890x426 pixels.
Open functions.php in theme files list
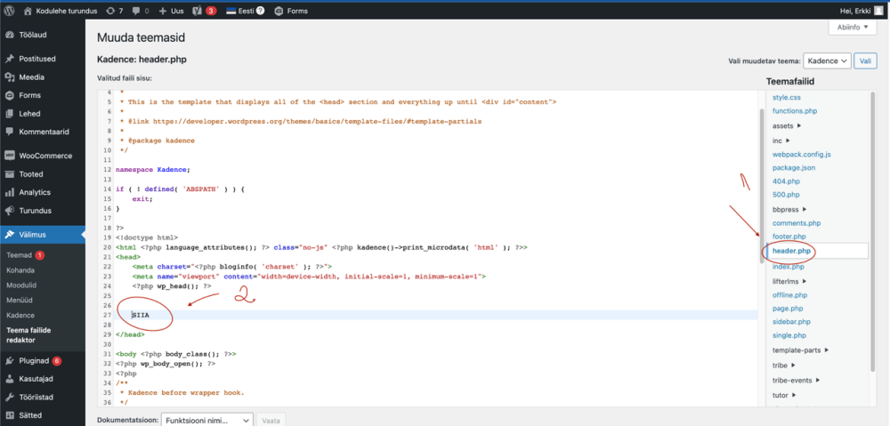(x=794, y=111)
